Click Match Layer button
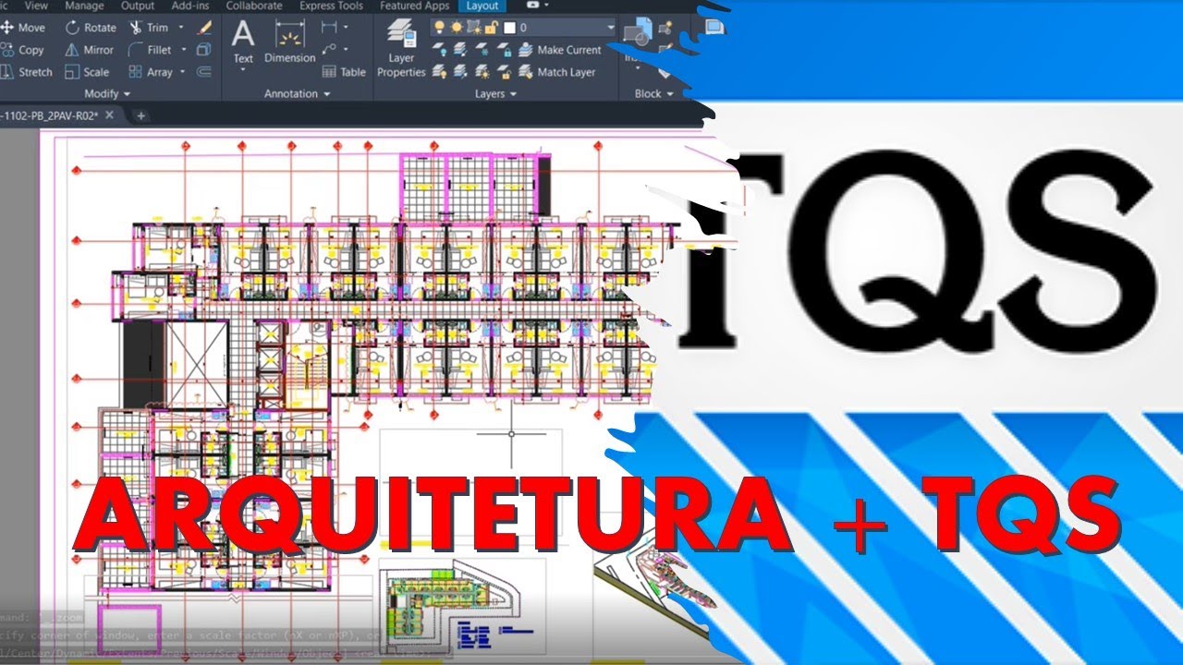 (x=558, y=72)
